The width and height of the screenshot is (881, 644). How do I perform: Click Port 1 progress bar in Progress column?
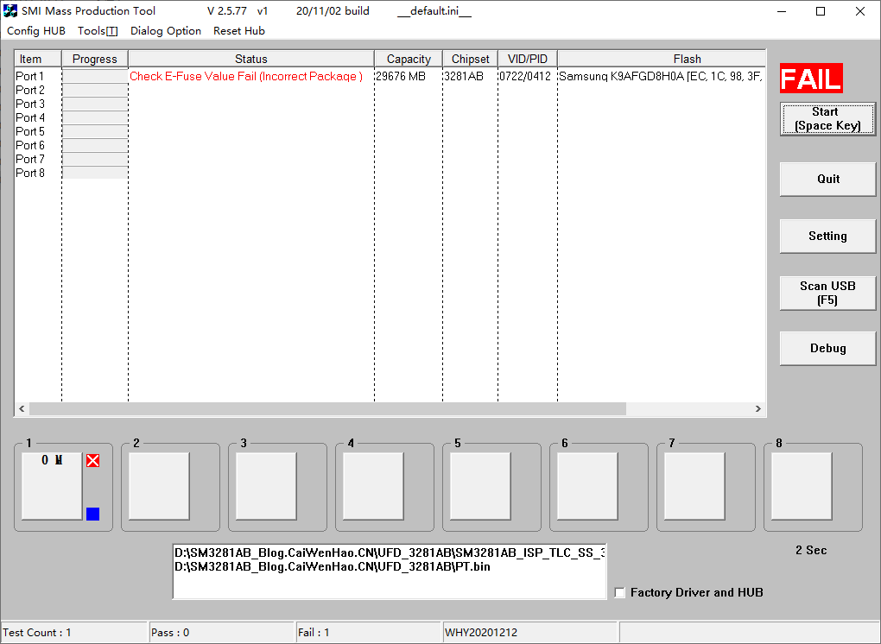tap(94, 76)
